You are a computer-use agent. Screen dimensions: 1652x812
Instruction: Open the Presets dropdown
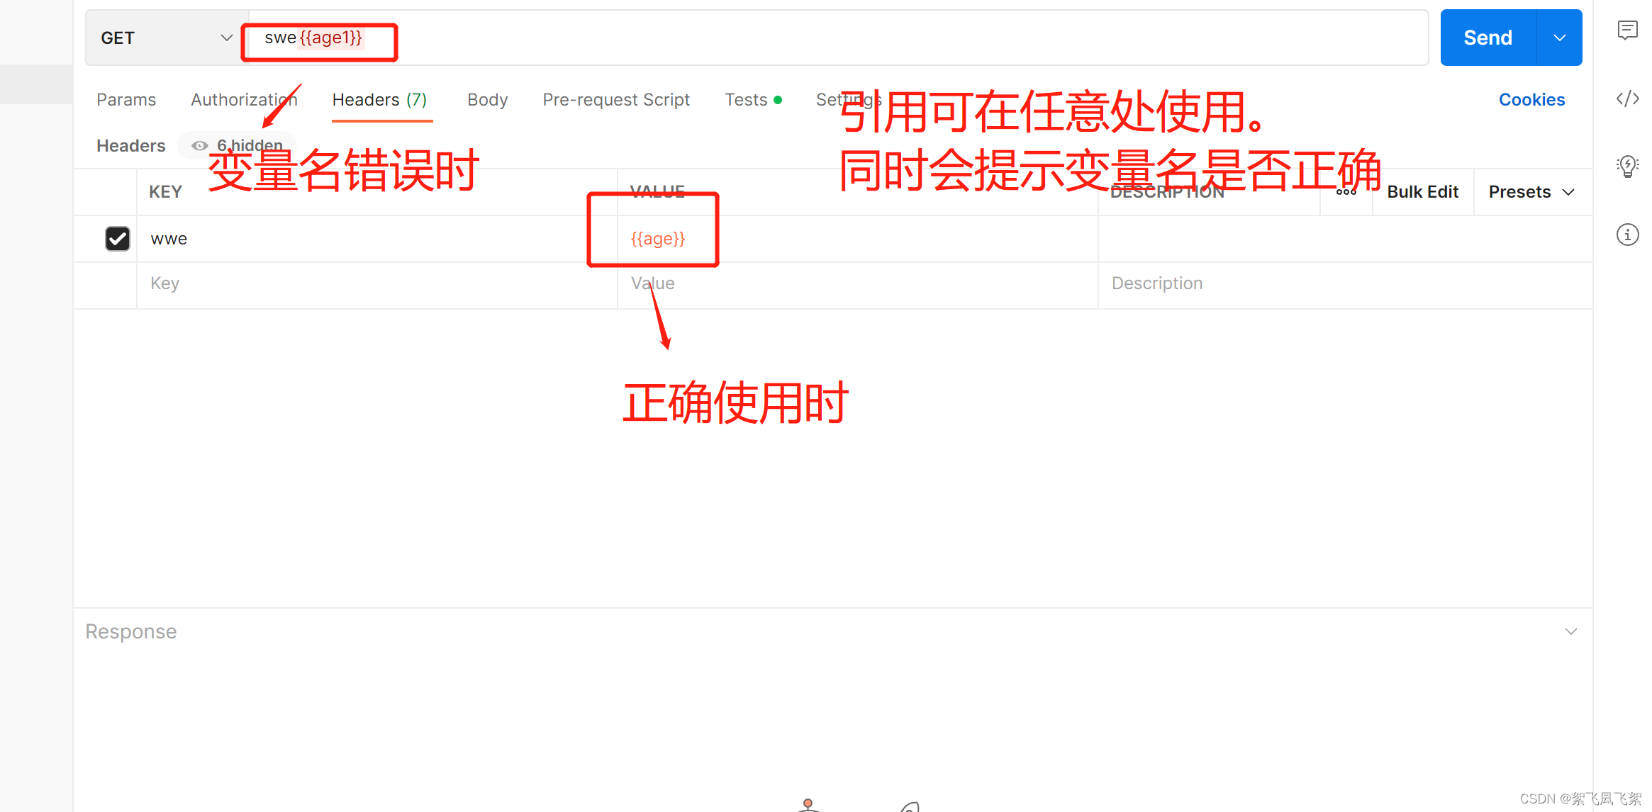click(x=1531, y=192)
